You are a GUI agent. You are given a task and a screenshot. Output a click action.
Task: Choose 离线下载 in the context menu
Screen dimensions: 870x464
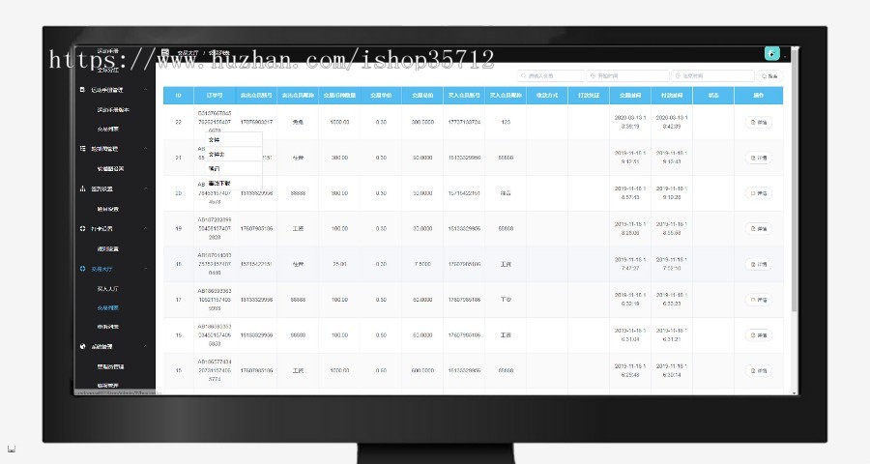(234, 183)
